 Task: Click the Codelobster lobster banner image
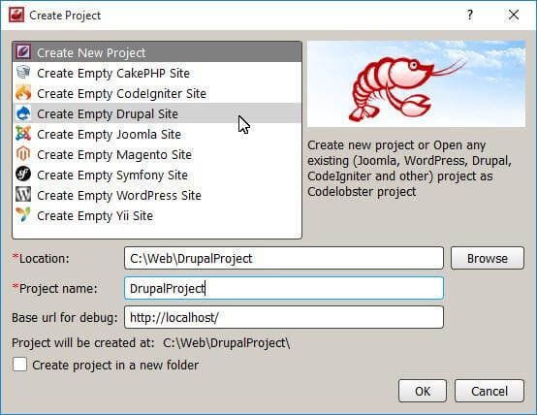coord(417,83)
